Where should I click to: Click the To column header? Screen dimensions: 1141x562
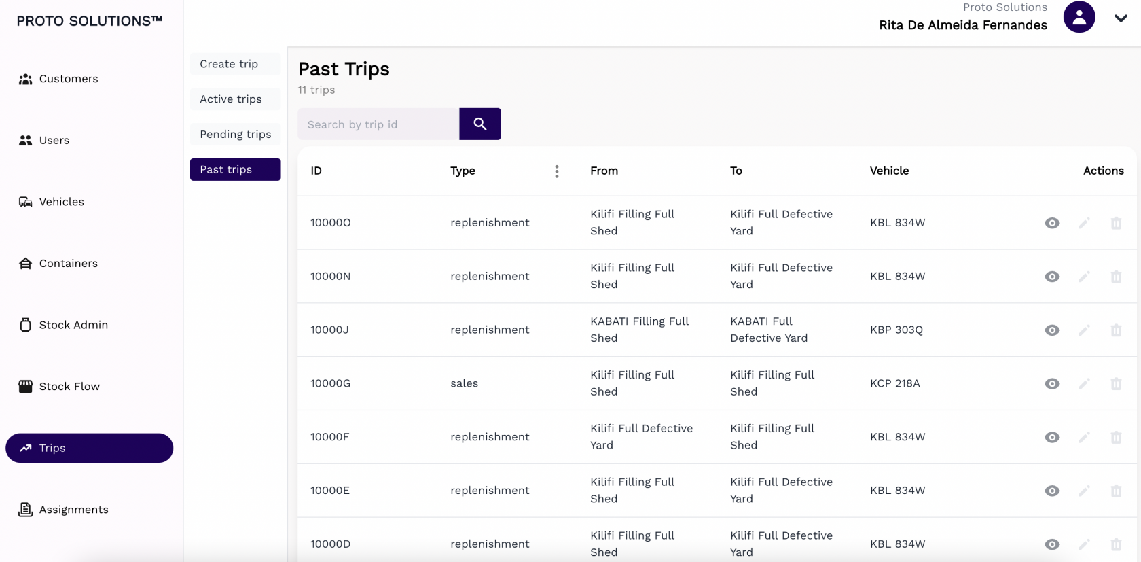tap(736, 171)
